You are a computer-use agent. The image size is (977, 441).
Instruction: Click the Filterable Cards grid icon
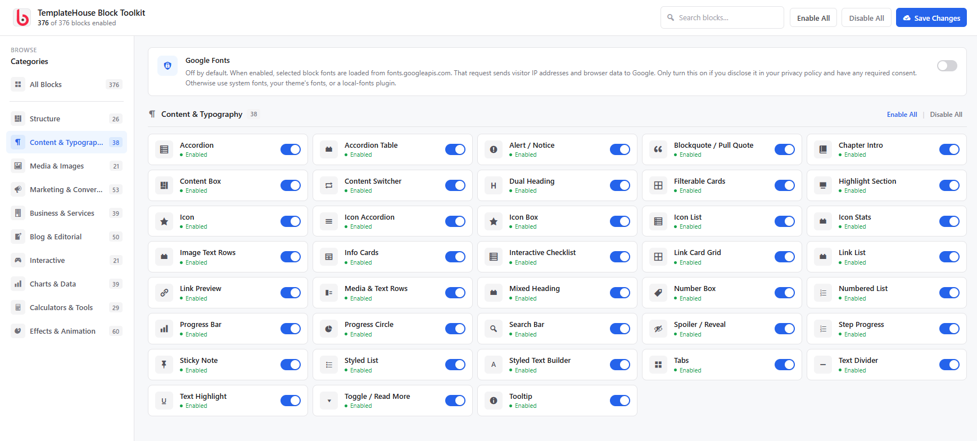click(x=658, y=185)
